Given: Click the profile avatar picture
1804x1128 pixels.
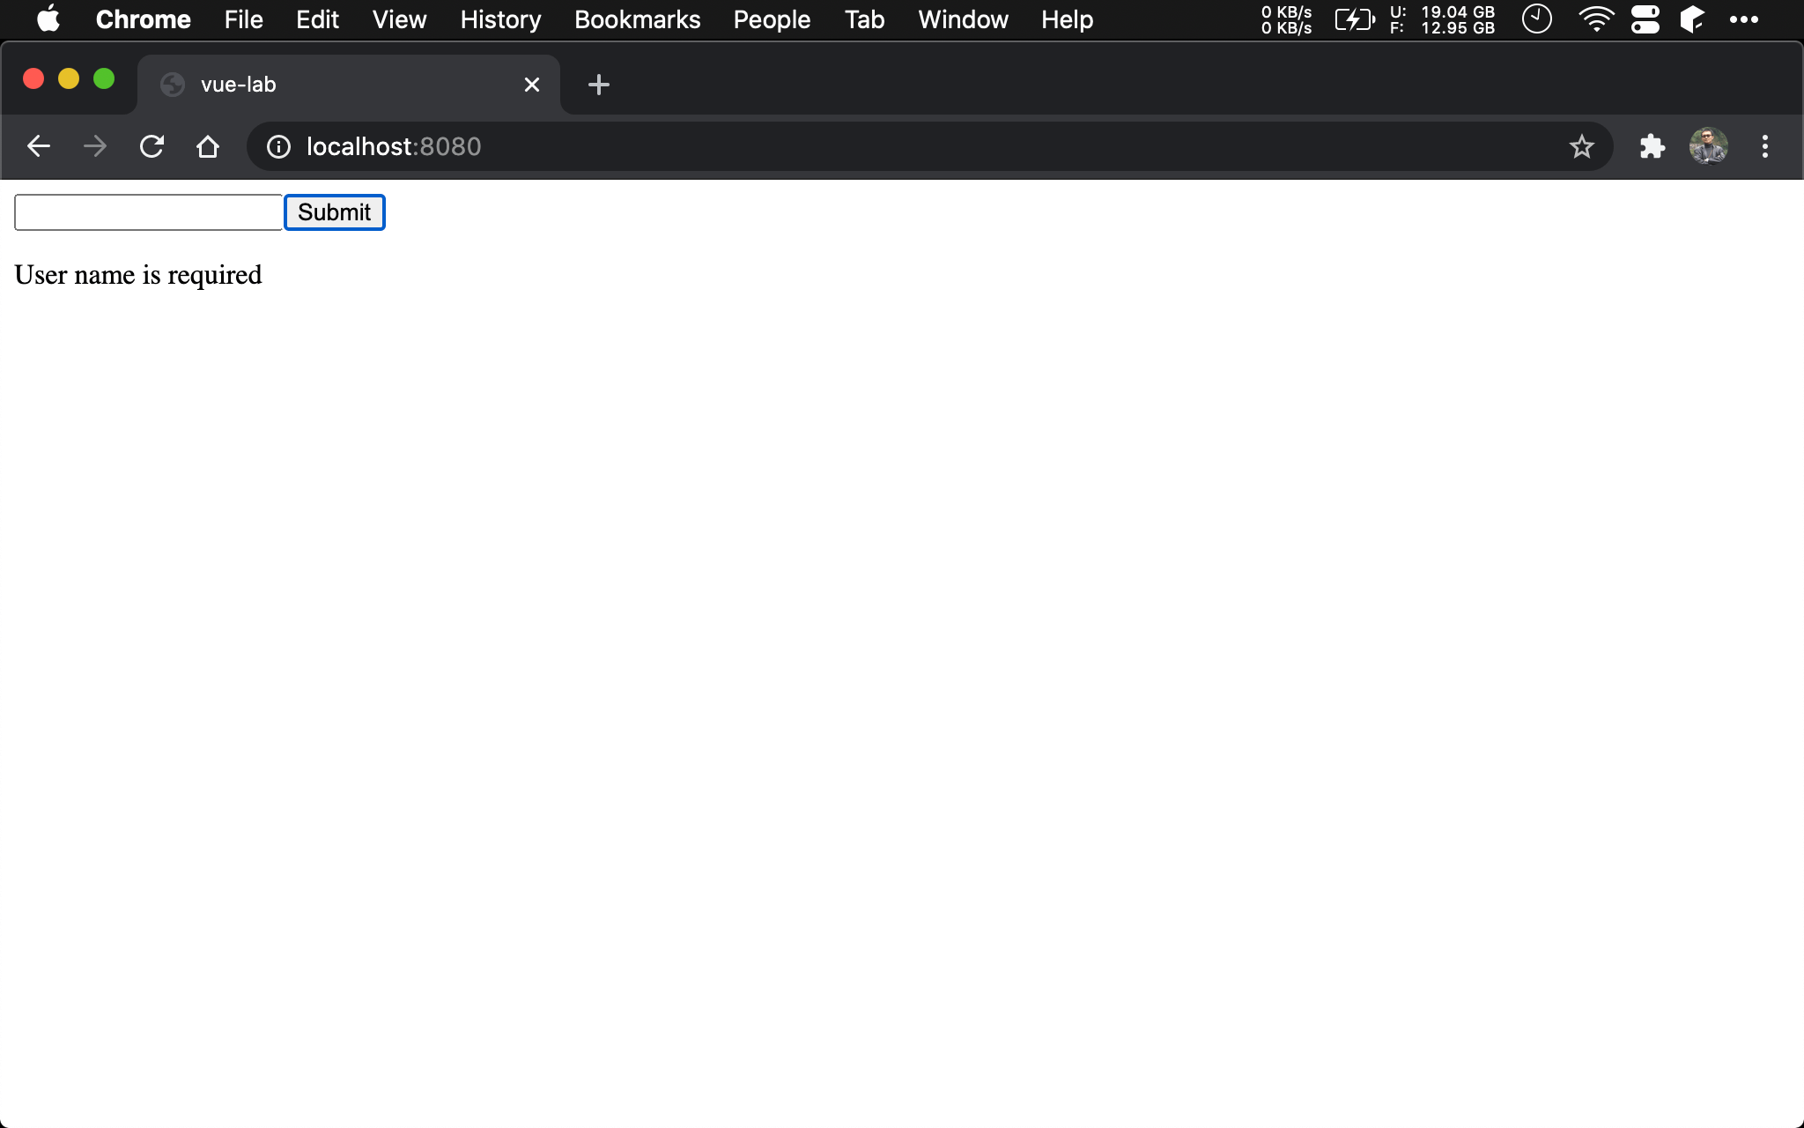Looking at the screenshot, I should 1708,146.
